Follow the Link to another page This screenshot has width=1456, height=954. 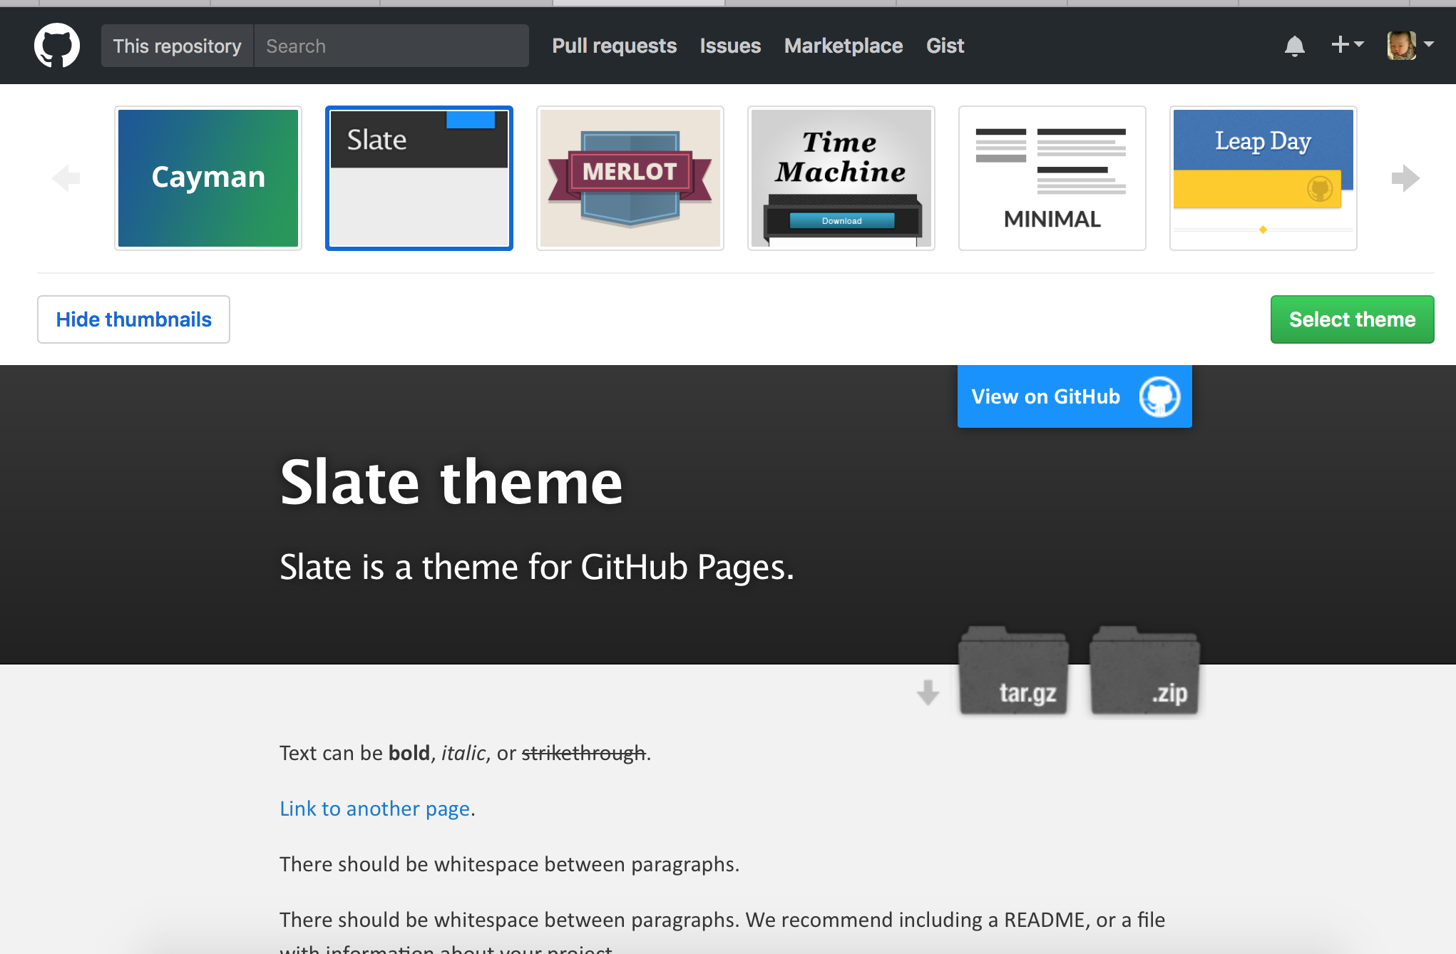click(x=374, y=809)
